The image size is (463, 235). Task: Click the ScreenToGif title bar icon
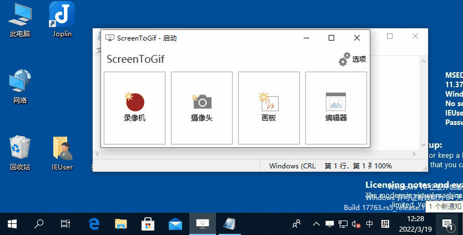110,38
